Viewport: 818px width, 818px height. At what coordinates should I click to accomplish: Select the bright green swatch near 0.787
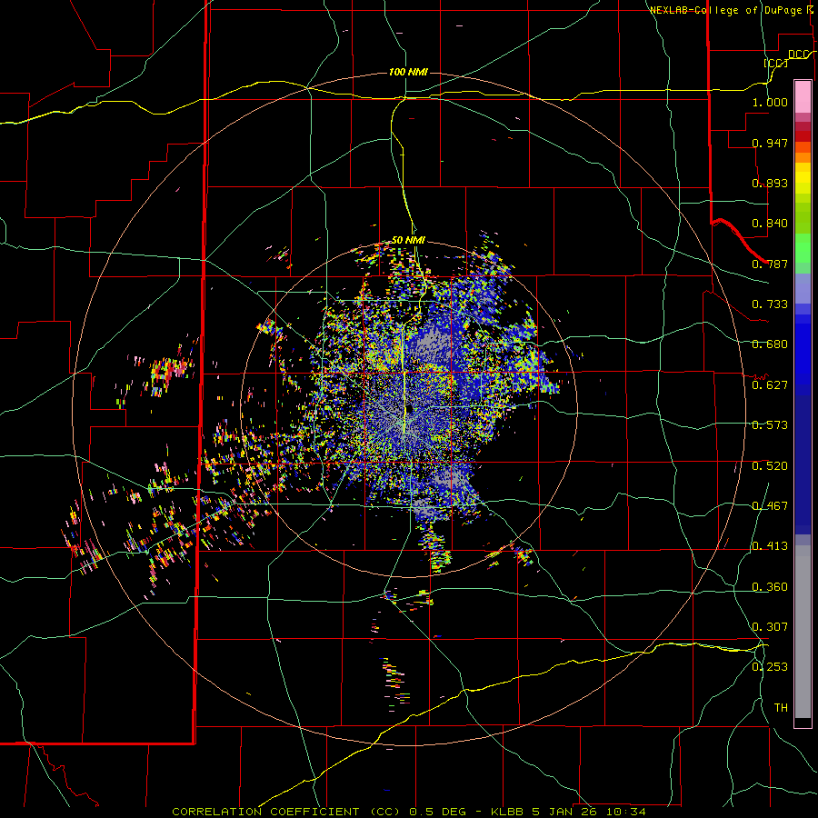point(803,248)
